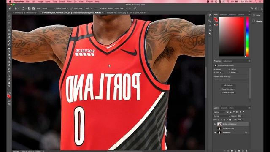Toggle the Clone Source panel icon
The height and width of the screenshot is (152, 270).
(34, 8)
